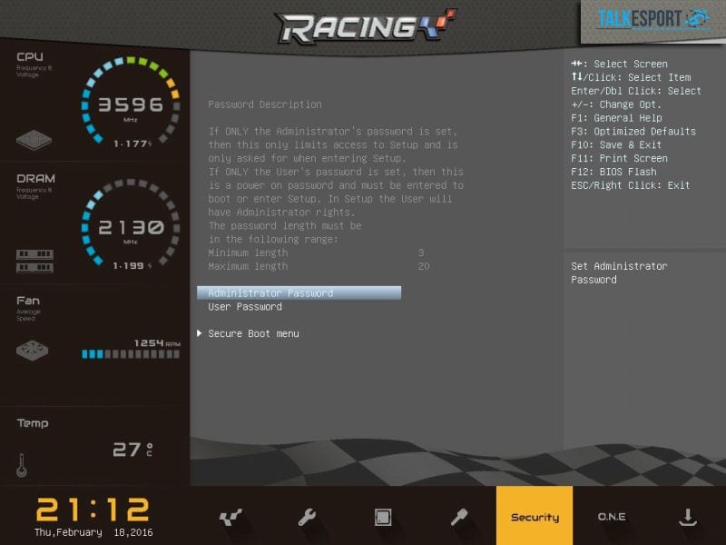Select the Security tab
The width and height of the screenshot is (726, 545).
pos(535,517)
